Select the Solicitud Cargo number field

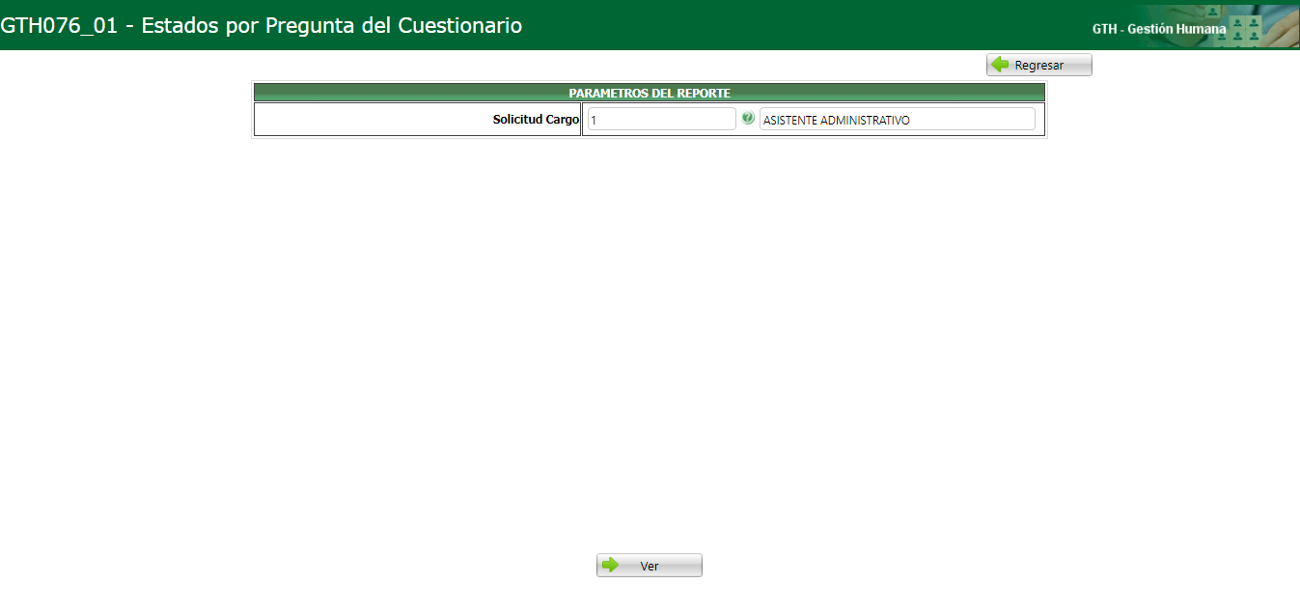click(x=661, y=118)
